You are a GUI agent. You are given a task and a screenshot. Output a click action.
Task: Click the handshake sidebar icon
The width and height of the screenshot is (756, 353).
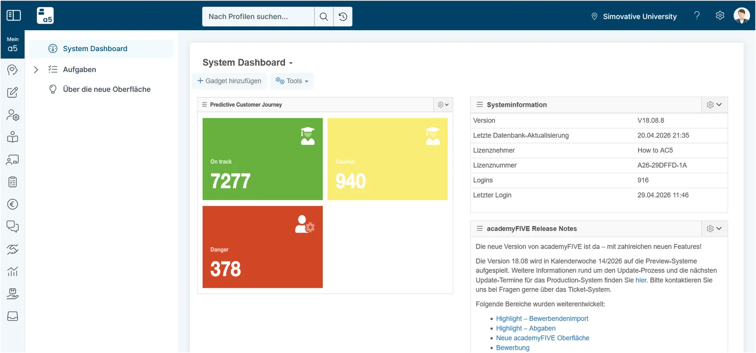click(x=13, y=249)
